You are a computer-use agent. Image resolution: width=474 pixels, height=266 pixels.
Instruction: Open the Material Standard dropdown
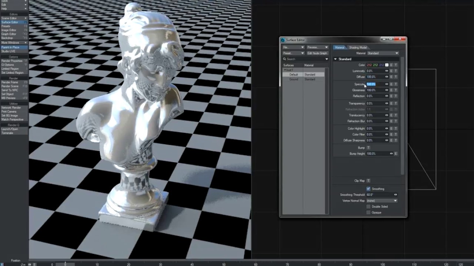pos(383,53)
